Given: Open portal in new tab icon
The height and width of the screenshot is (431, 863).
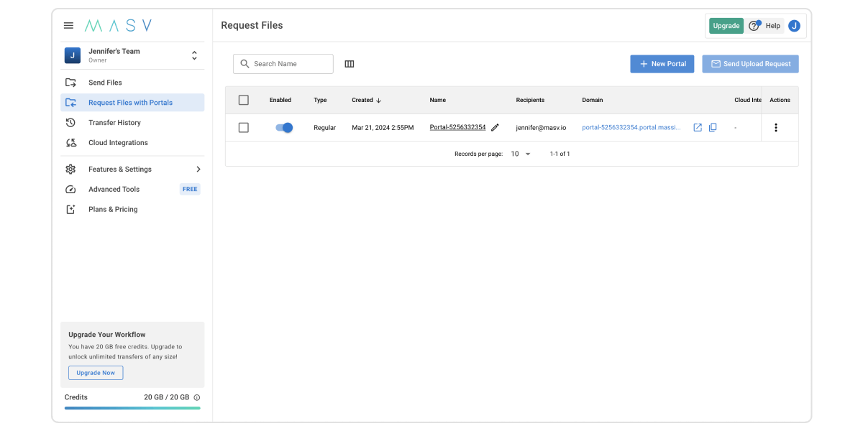Looking at the screenshot, I should click(698, 128).
